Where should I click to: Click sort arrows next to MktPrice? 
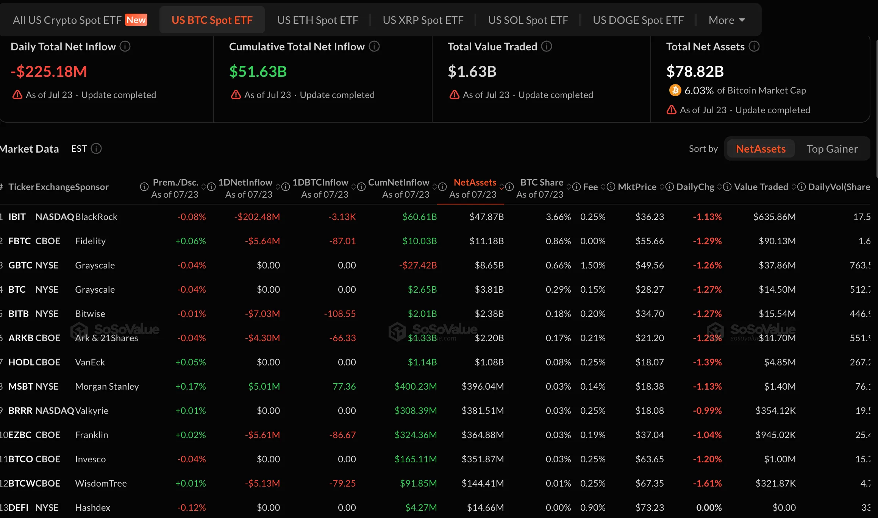pos(662,187)
